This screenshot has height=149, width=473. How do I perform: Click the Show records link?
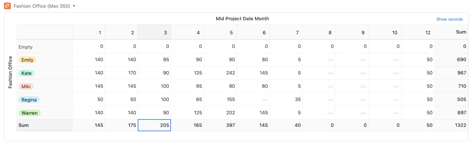pyautogui.click(x=449, y=19)
